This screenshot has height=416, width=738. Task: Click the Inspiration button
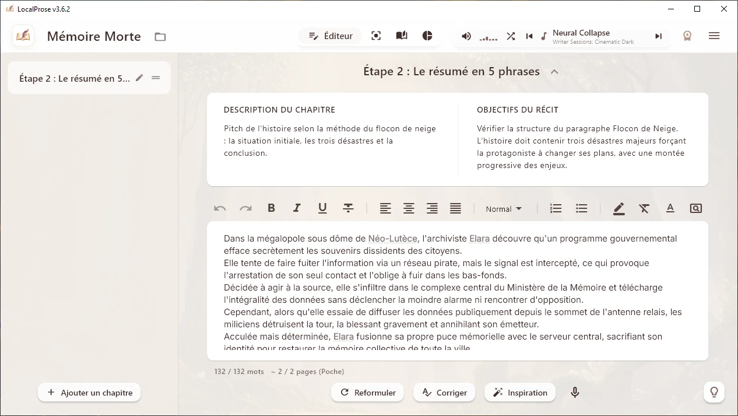520,393
